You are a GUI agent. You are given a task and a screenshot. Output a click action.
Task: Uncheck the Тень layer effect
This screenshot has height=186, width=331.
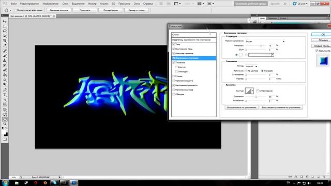pos(174,44)
